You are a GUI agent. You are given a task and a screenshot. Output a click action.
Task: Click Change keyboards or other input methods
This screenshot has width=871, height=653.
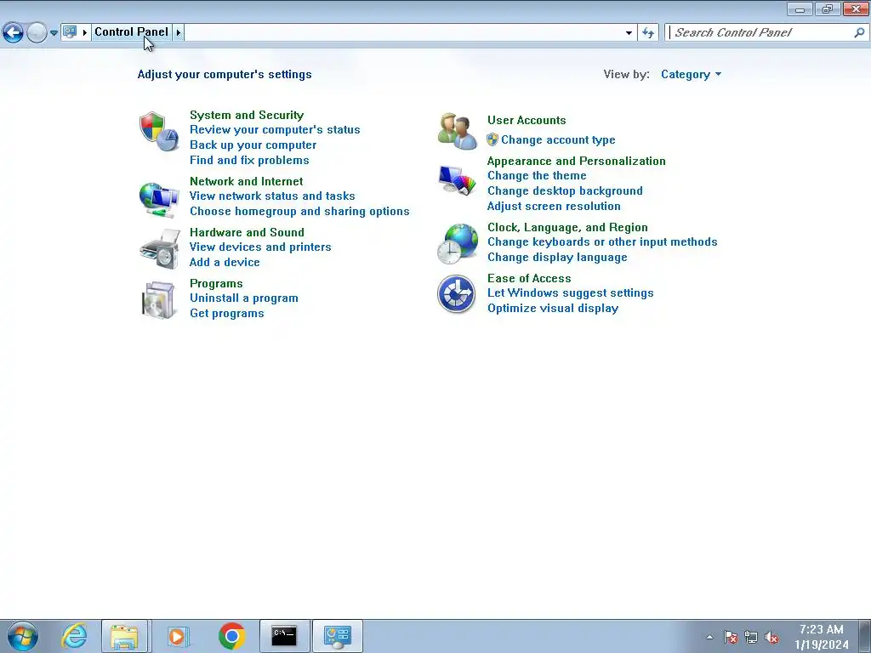(x=602, y=241)
